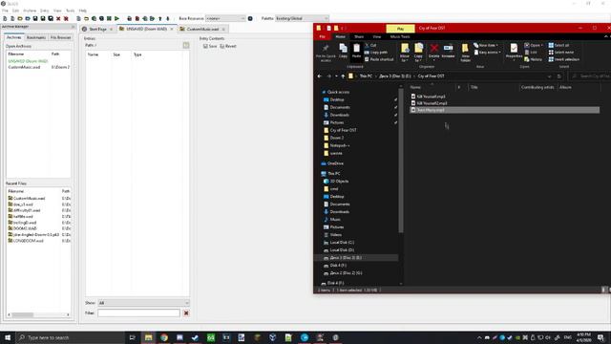The height and width of the screenshot is (344, 611).
Task: Open the SLADE File menu
Action: (x=5, y=11)
